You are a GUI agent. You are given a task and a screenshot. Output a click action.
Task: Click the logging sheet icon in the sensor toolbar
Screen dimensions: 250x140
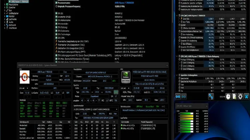tap(234, 97)
